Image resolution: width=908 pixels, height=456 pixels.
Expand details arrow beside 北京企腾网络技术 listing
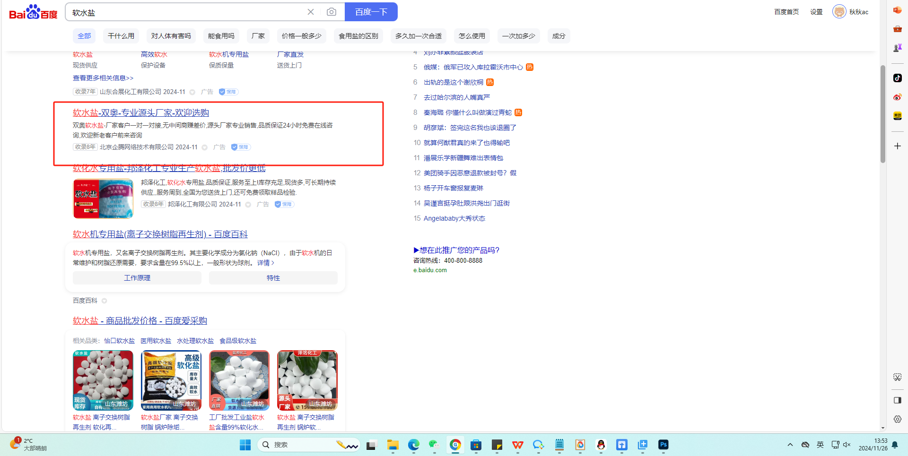(205, 147)
